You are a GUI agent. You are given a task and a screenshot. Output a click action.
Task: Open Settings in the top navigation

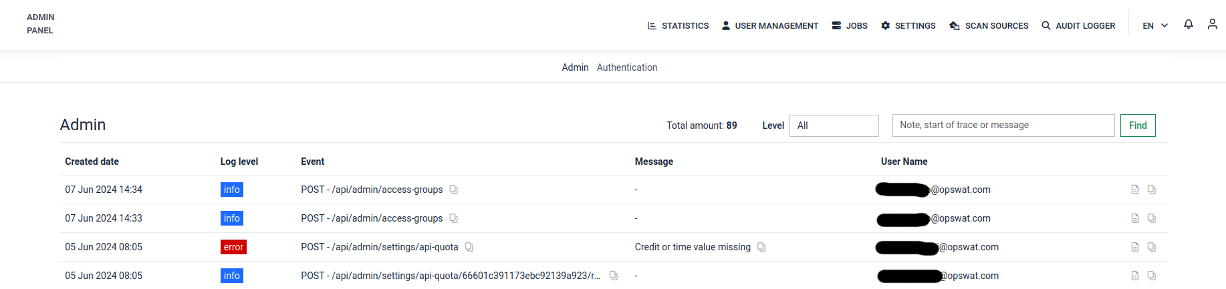pyautogui.click(x=908, y=25)
